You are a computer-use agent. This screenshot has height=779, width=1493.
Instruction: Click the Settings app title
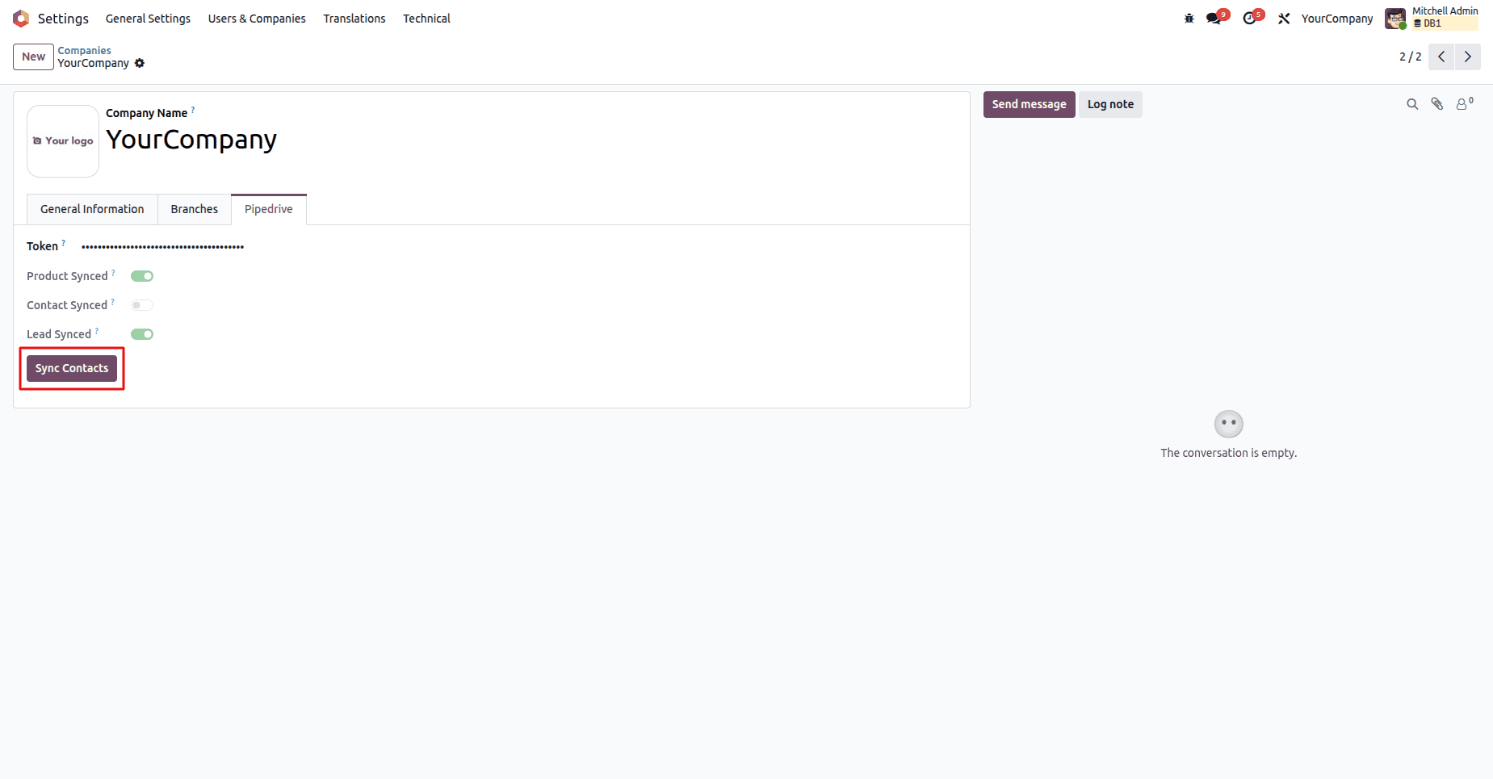click(x=63, y=19)
